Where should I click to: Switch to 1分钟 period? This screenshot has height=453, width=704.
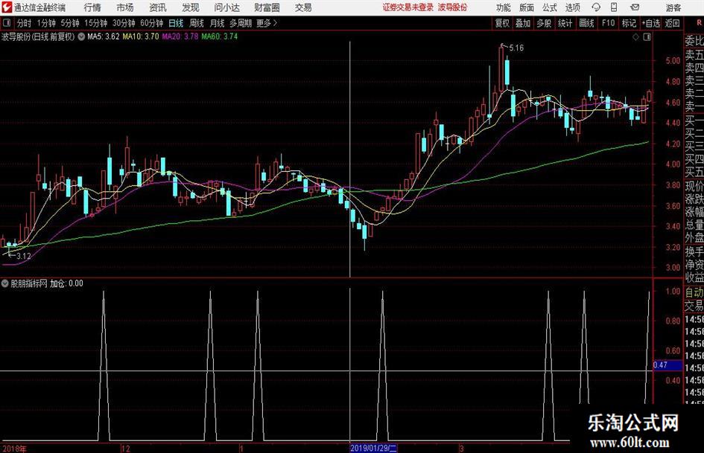(46, 23)
